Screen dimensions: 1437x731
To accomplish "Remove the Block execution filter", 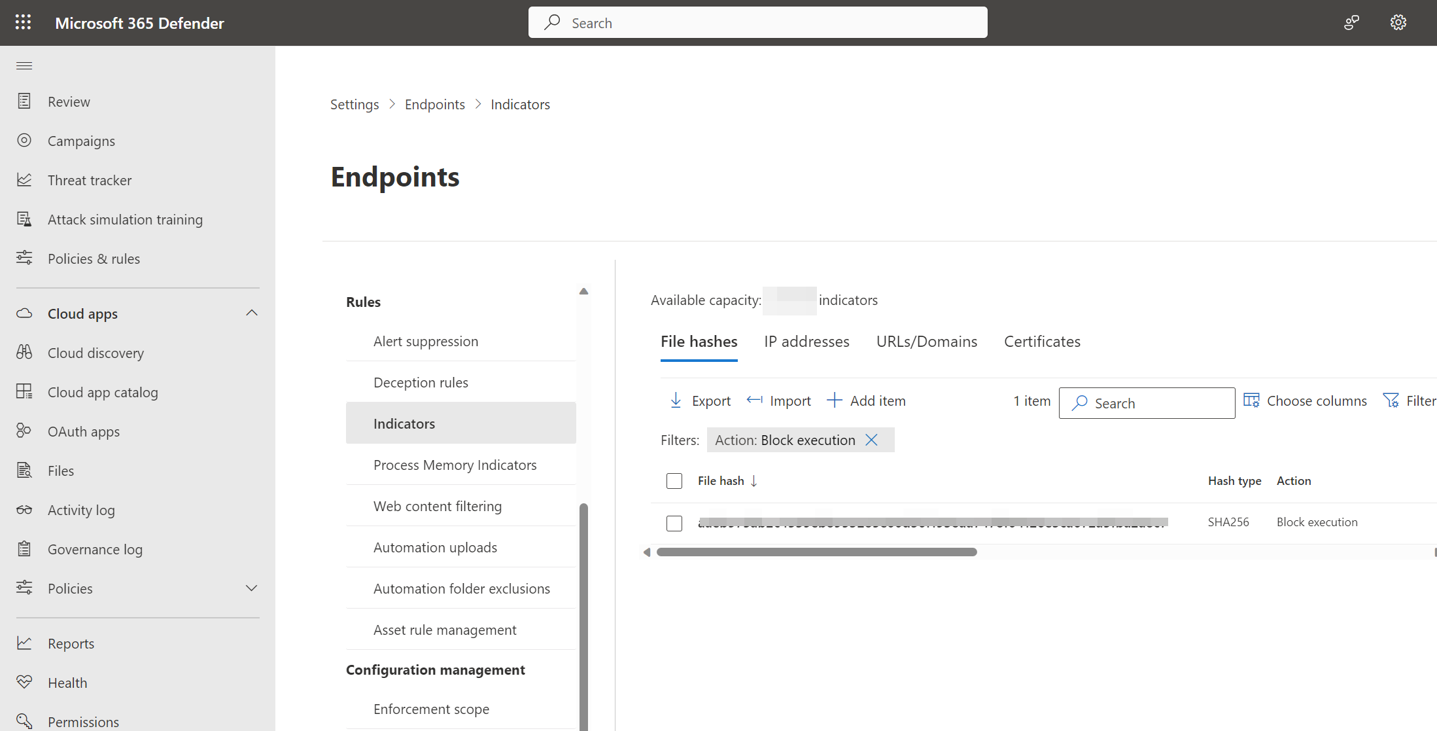I will point(871,440).
